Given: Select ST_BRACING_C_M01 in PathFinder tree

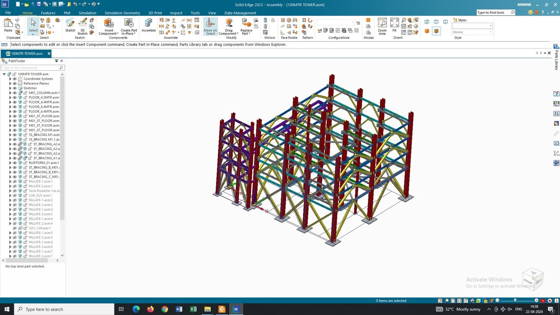Looking at the screenshot, I should click(44, 177).
